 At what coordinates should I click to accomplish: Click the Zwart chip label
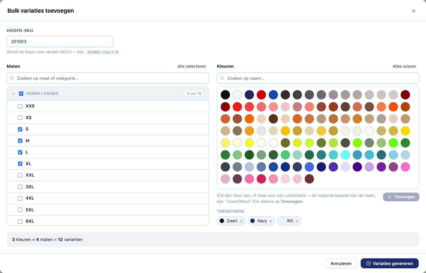(232, 221)
